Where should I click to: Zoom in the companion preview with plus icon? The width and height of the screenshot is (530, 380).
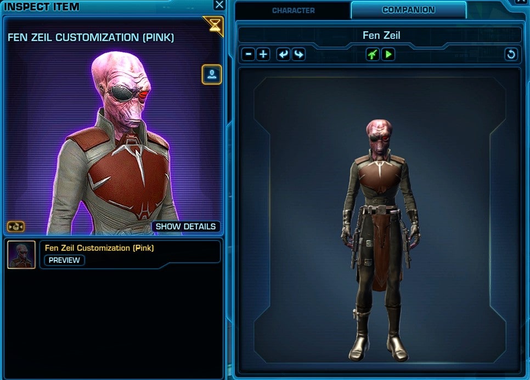263,54
